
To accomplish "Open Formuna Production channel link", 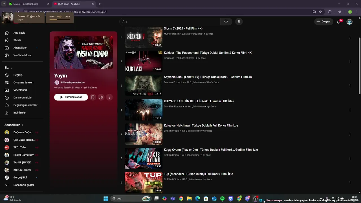I will 174,82.
